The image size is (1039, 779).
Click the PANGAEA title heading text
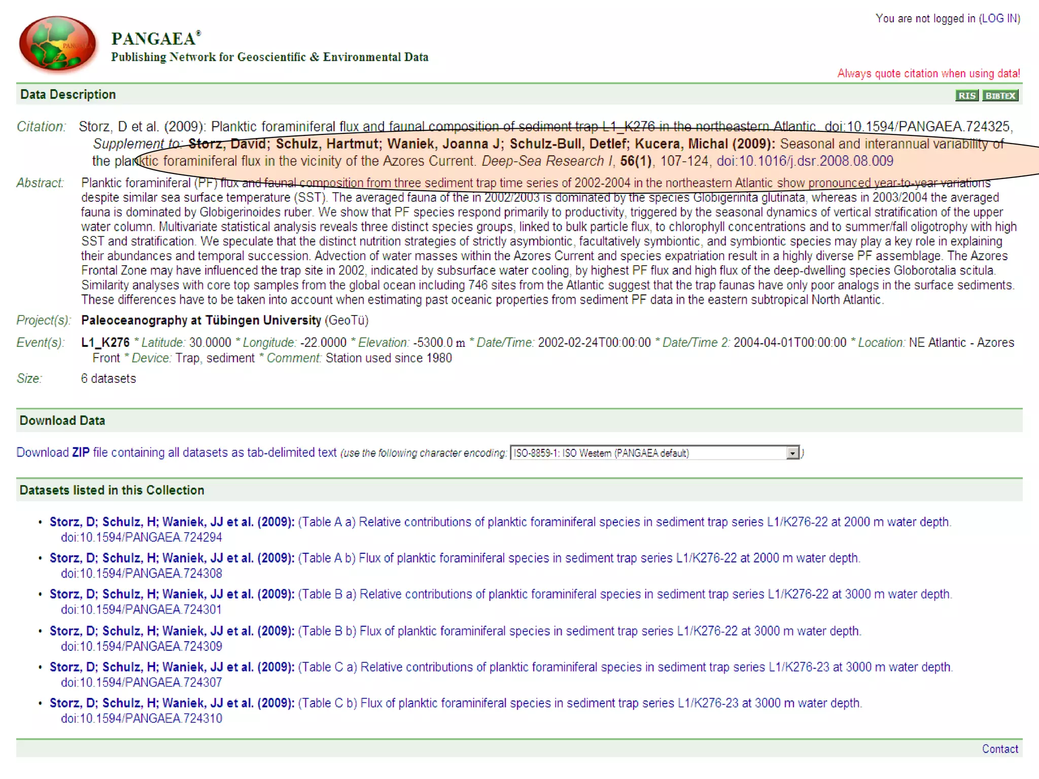154,39
